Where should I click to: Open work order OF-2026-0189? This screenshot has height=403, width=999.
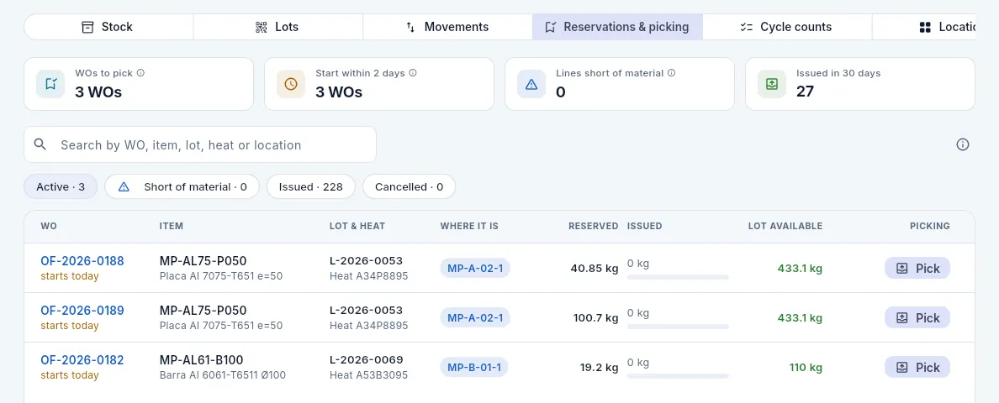pos(82,311)
